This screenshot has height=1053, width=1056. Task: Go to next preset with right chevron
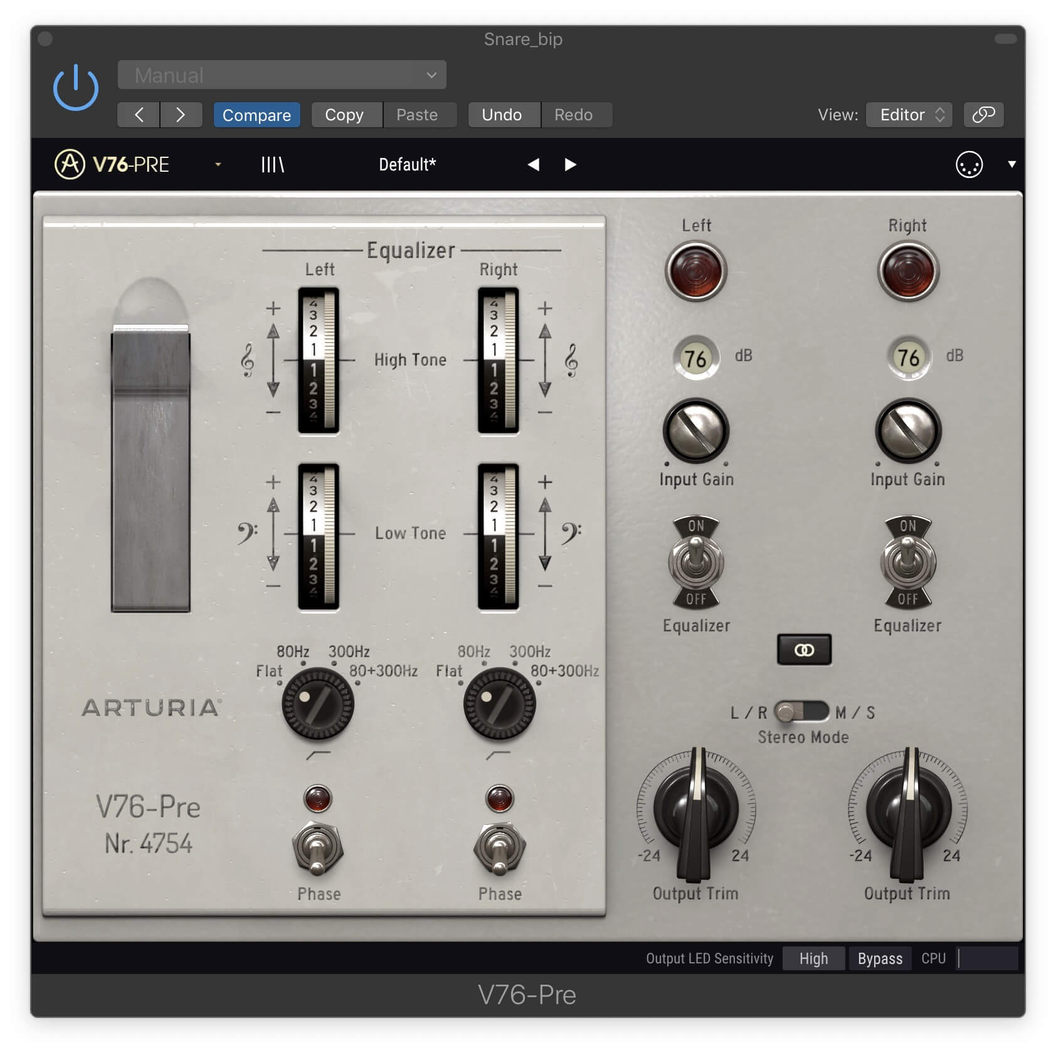tap(181, 115)
